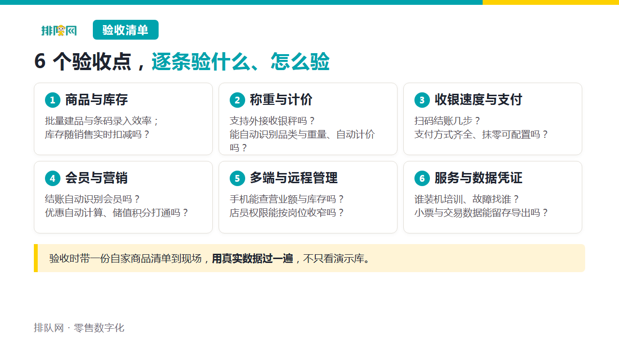The image size is (619, 348).
Task: Click number 1 circle beside 商品与库存
Action: pos(52,100)
